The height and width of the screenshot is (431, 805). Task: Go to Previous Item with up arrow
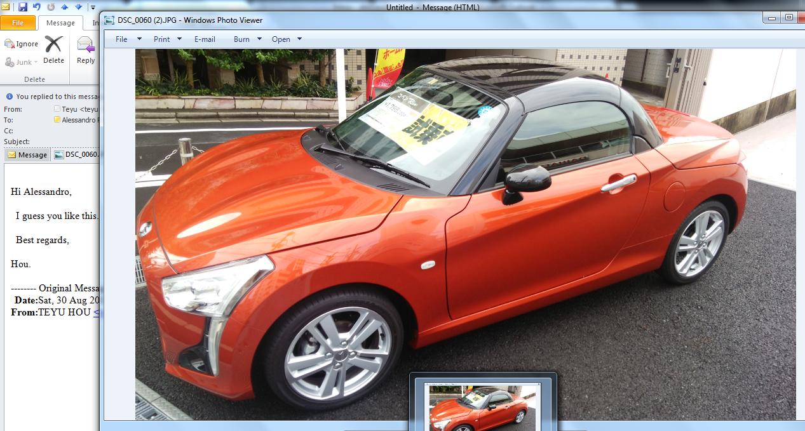click(65, 7)
